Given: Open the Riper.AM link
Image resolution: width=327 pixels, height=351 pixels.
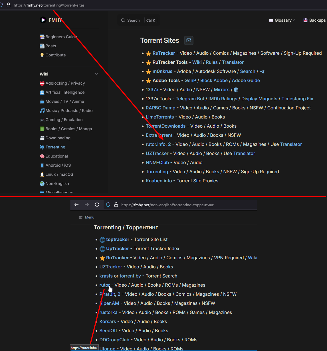Looking at the screenshot, I should 109,303.
